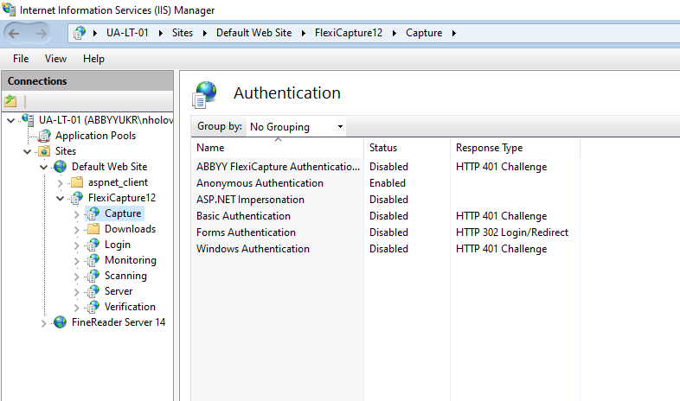
Task: Select the Windows Authentication row
Action: [386, 249]
